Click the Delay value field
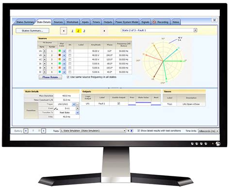Screen dimensions: 230x188 66,117
